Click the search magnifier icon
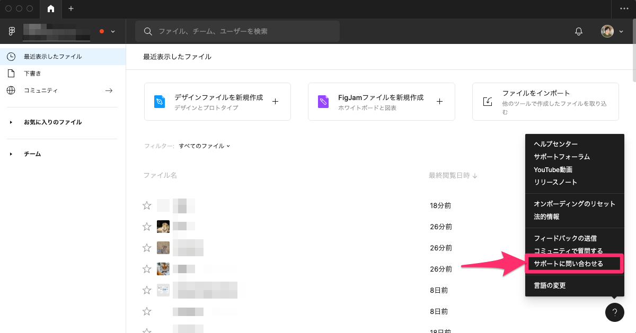 click(148, 31)
